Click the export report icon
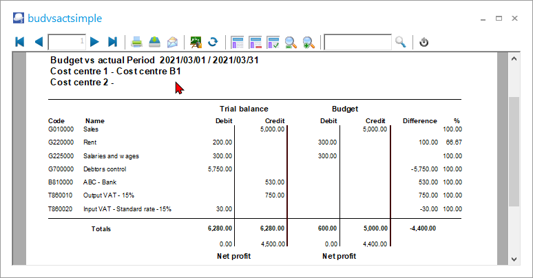Image resolution: width=533 pixels, height=278 pixels. (155, 42)
